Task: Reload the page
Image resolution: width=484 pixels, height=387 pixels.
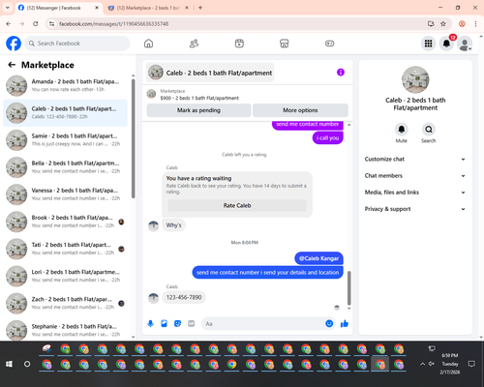Action: [x=36, y=23]
